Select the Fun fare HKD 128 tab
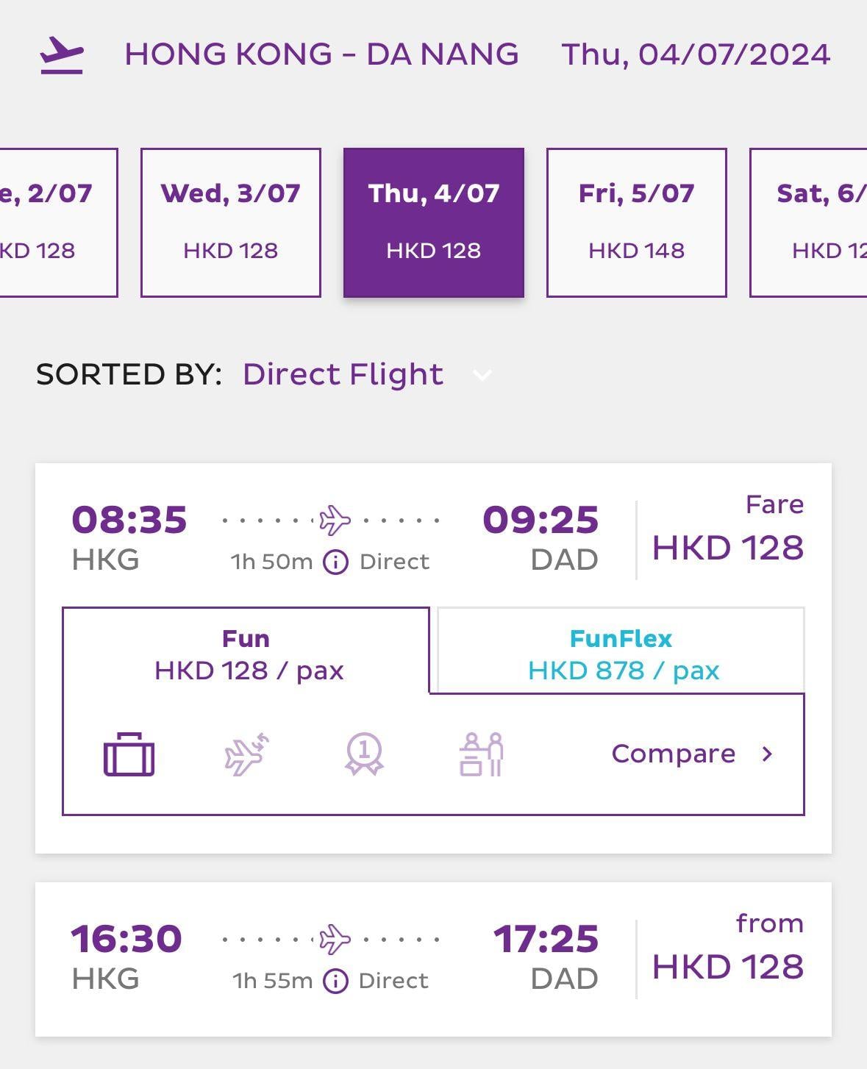The image size is (867, 1069). pos(246,654)
